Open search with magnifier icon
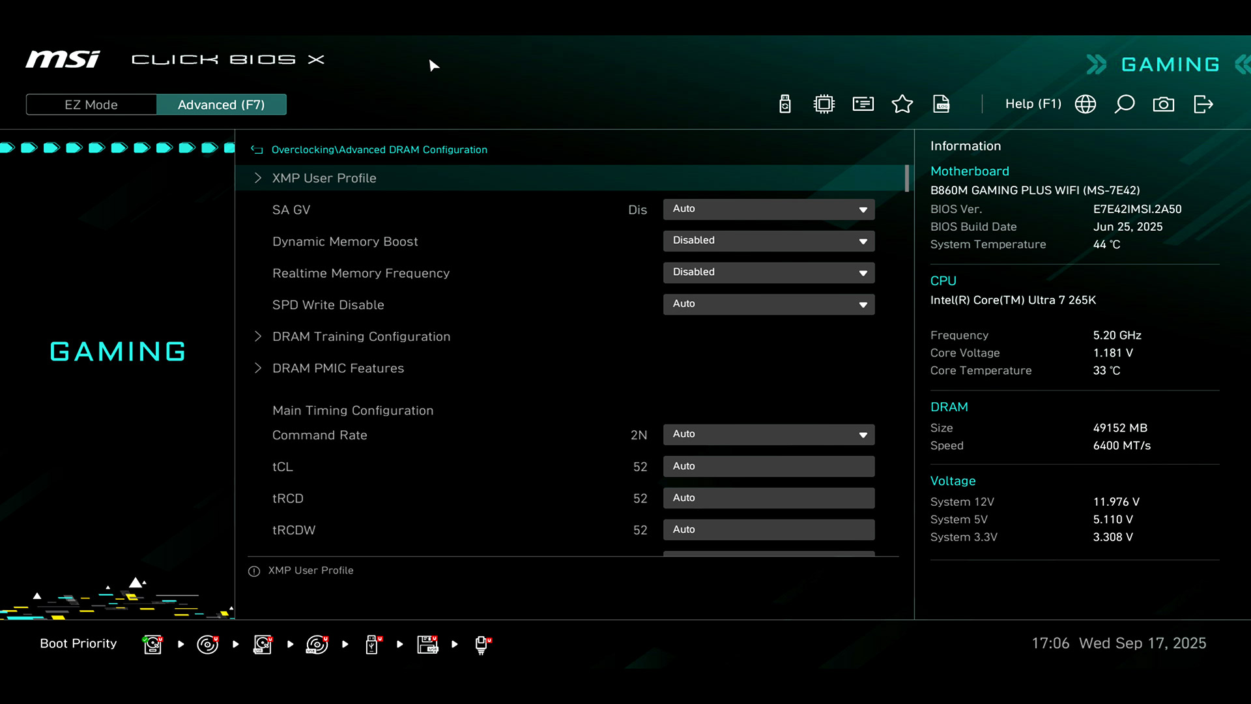Screen dimensions: 1251x704 coord(1125,104)
